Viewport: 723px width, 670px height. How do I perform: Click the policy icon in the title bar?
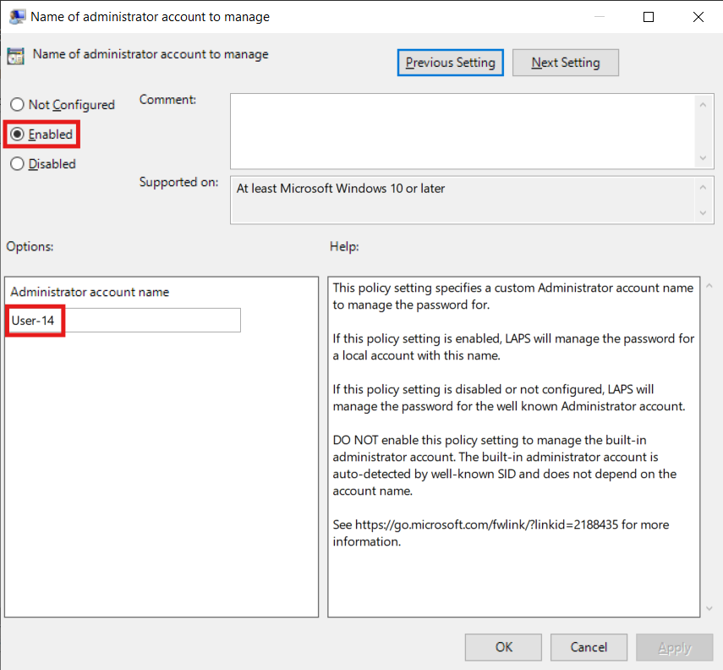[x=17, y=16]
